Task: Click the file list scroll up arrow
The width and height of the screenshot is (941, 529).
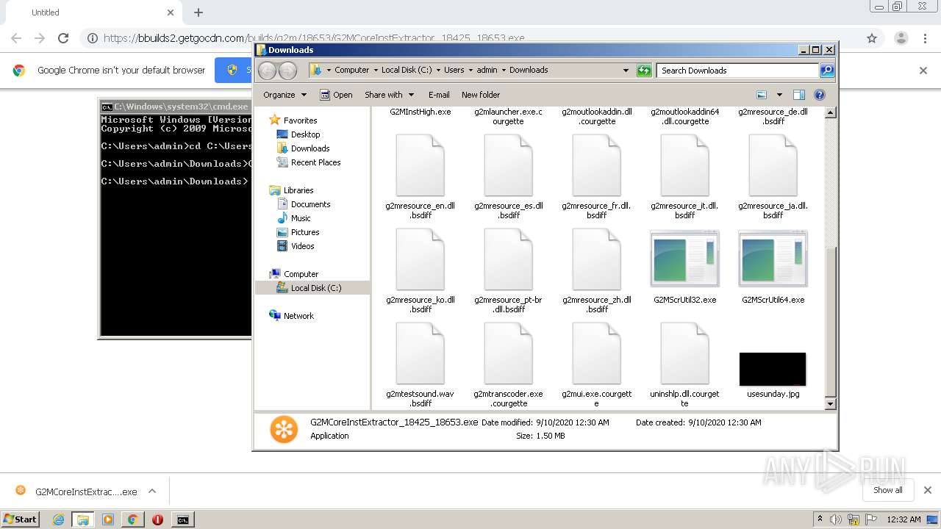Action: coord(831,113)
